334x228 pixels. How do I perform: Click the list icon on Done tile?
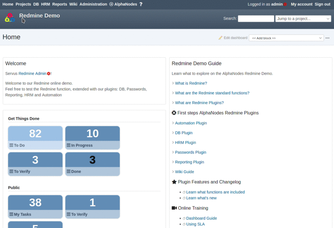[x=68, y=171]
